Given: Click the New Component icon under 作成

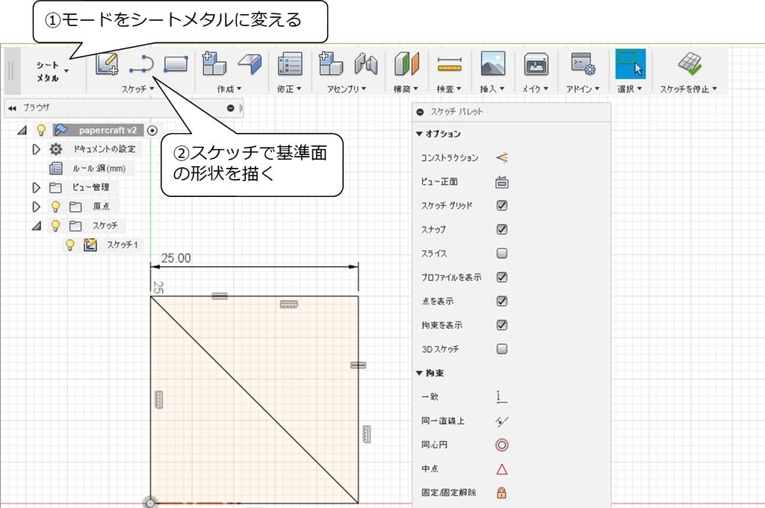Looking at the screenshot, I should pos(214,64).
